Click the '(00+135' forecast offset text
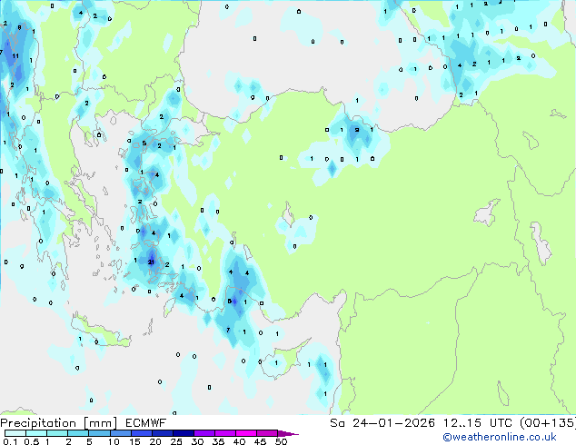576x445 pixels. click(x=547, y=423)
